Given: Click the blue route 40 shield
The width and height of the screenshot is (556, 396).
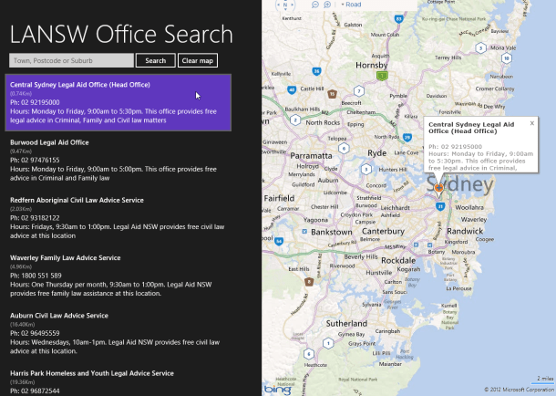Looking at the screenshot, I should 292,89.
